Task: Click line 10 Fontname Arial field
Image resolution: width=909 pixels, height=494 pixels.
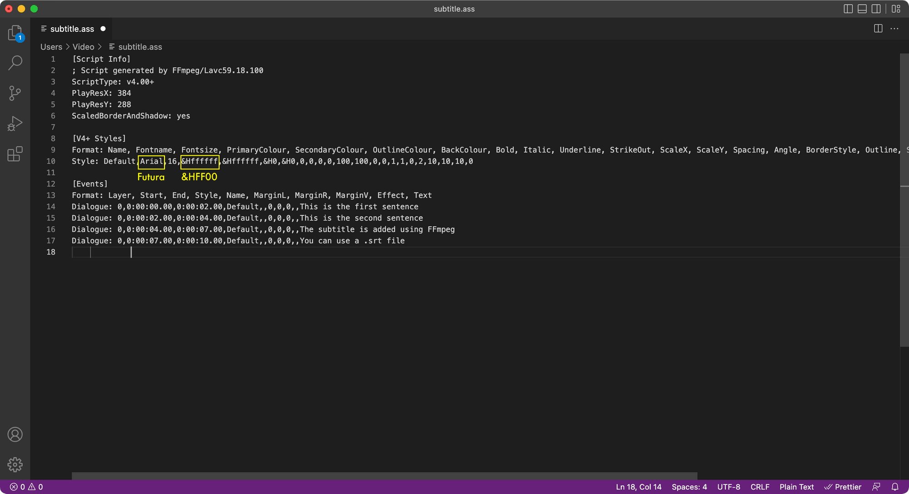Action: click(x=151, y=161)
